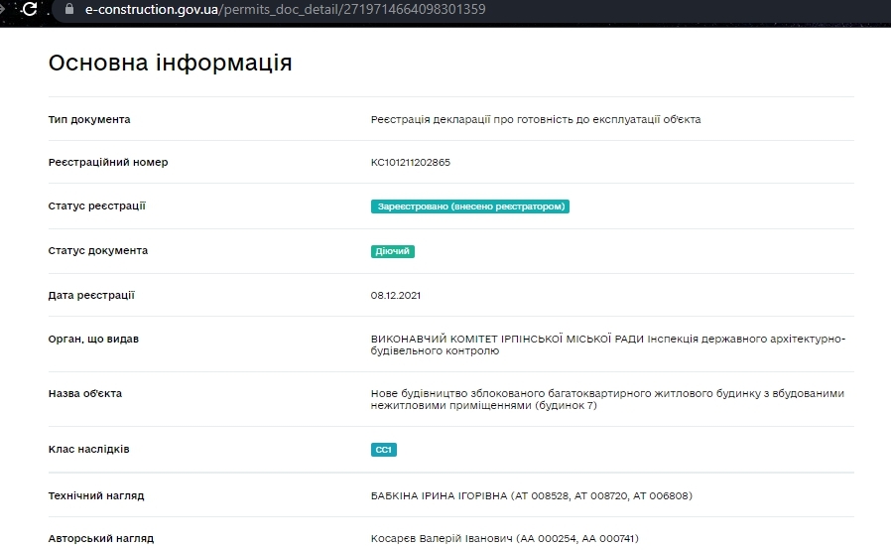The width and height of the screenshot is (891, 550).
Task: Click 'Нове будівництво зблокованого' object name text
Action: (607, 399)
